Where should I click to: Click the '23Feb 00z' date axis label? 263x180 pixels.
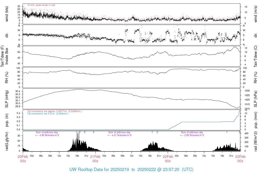point(240,159)
